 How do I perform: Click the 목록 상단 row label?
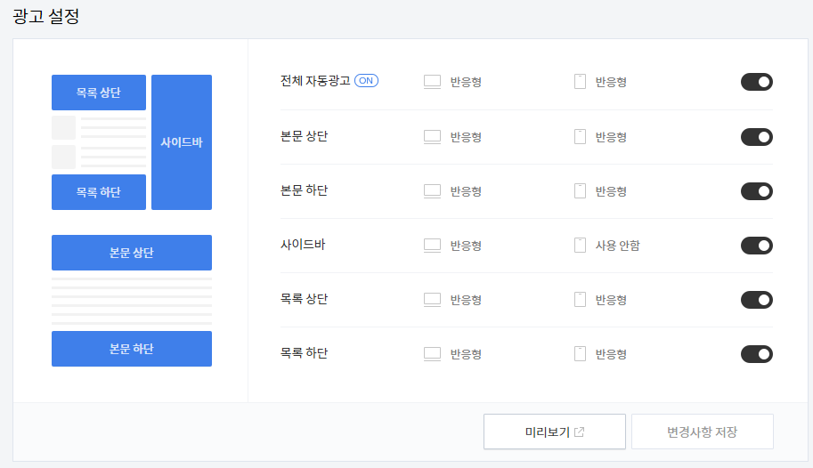coord(304,299)
